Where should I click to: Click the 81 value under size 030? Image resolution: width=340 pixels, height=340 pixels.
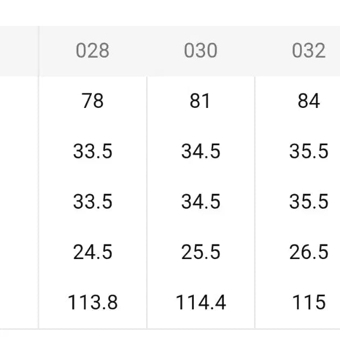pyautogui.click(x=200, y=101)
